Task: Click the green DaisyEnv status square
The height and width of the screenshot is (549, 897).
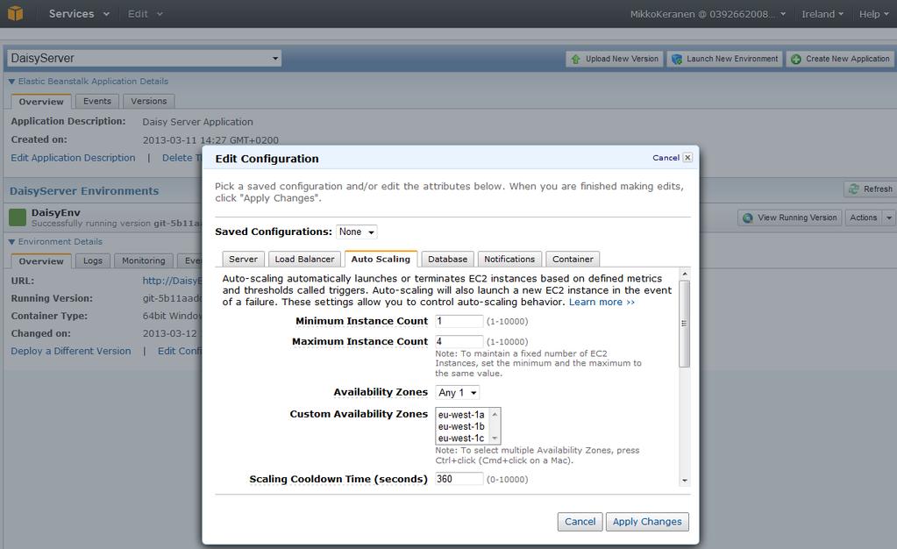Action: (18, 217)
